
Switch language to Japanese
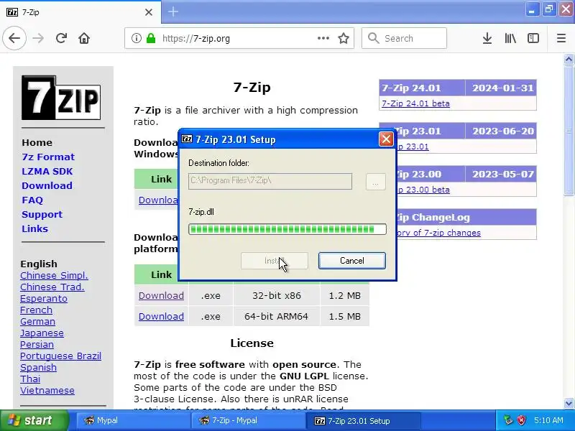42,333
